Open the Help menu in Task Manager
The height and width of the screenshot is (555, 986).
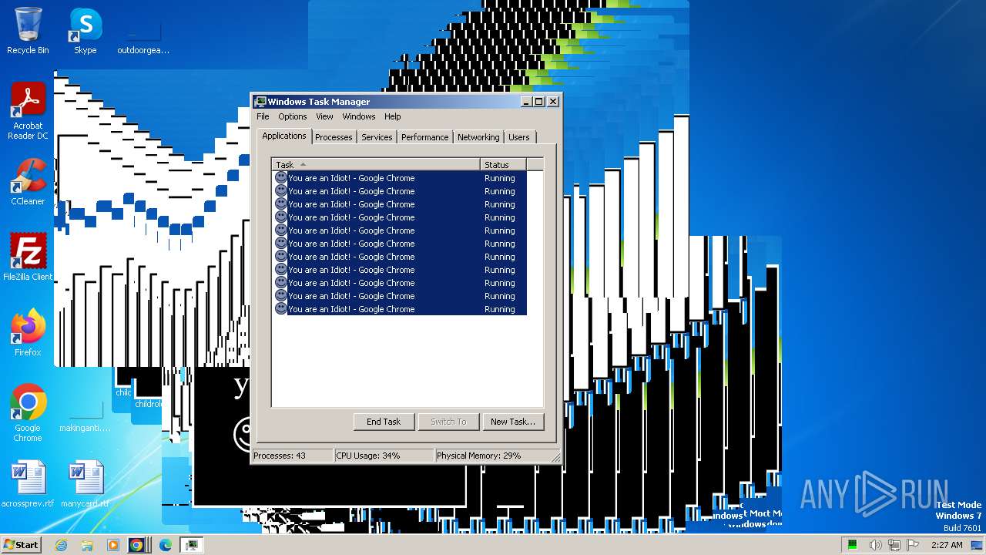coord(392,116)
